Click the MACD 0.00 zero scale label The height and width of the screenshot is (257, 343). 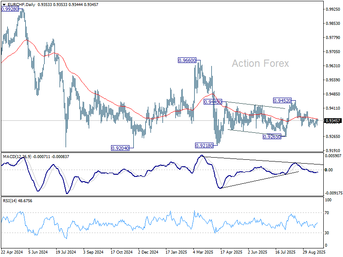coord(329,170)
